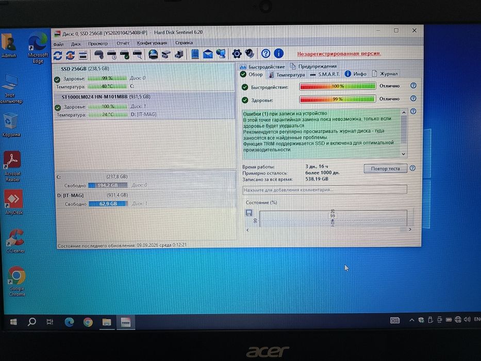
Task: Open taskbar search
Action: pyautogui.click(x=31, y=322)
